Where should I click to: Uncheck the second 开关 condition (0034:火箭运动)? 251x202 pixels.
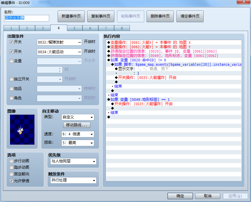click(x=11, y=51)
